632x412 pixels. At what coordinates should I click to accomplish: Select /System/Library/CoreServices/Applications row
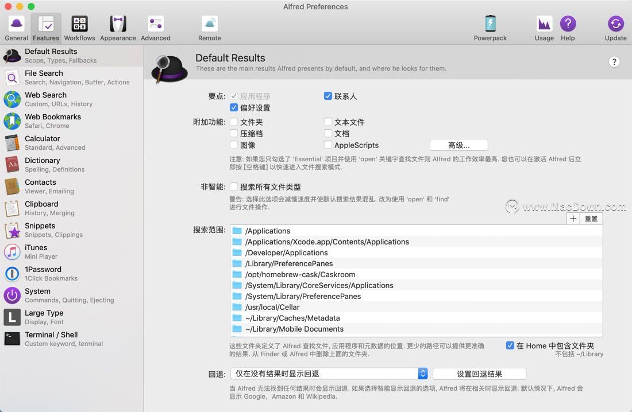[x=417, y=285]
